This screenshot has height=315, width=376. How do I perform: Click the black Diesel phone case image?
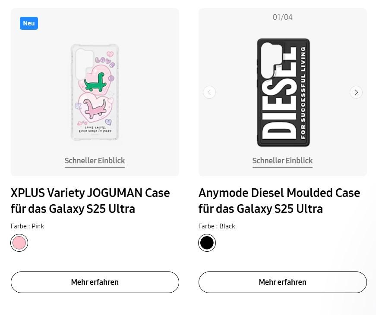[283, 93]
